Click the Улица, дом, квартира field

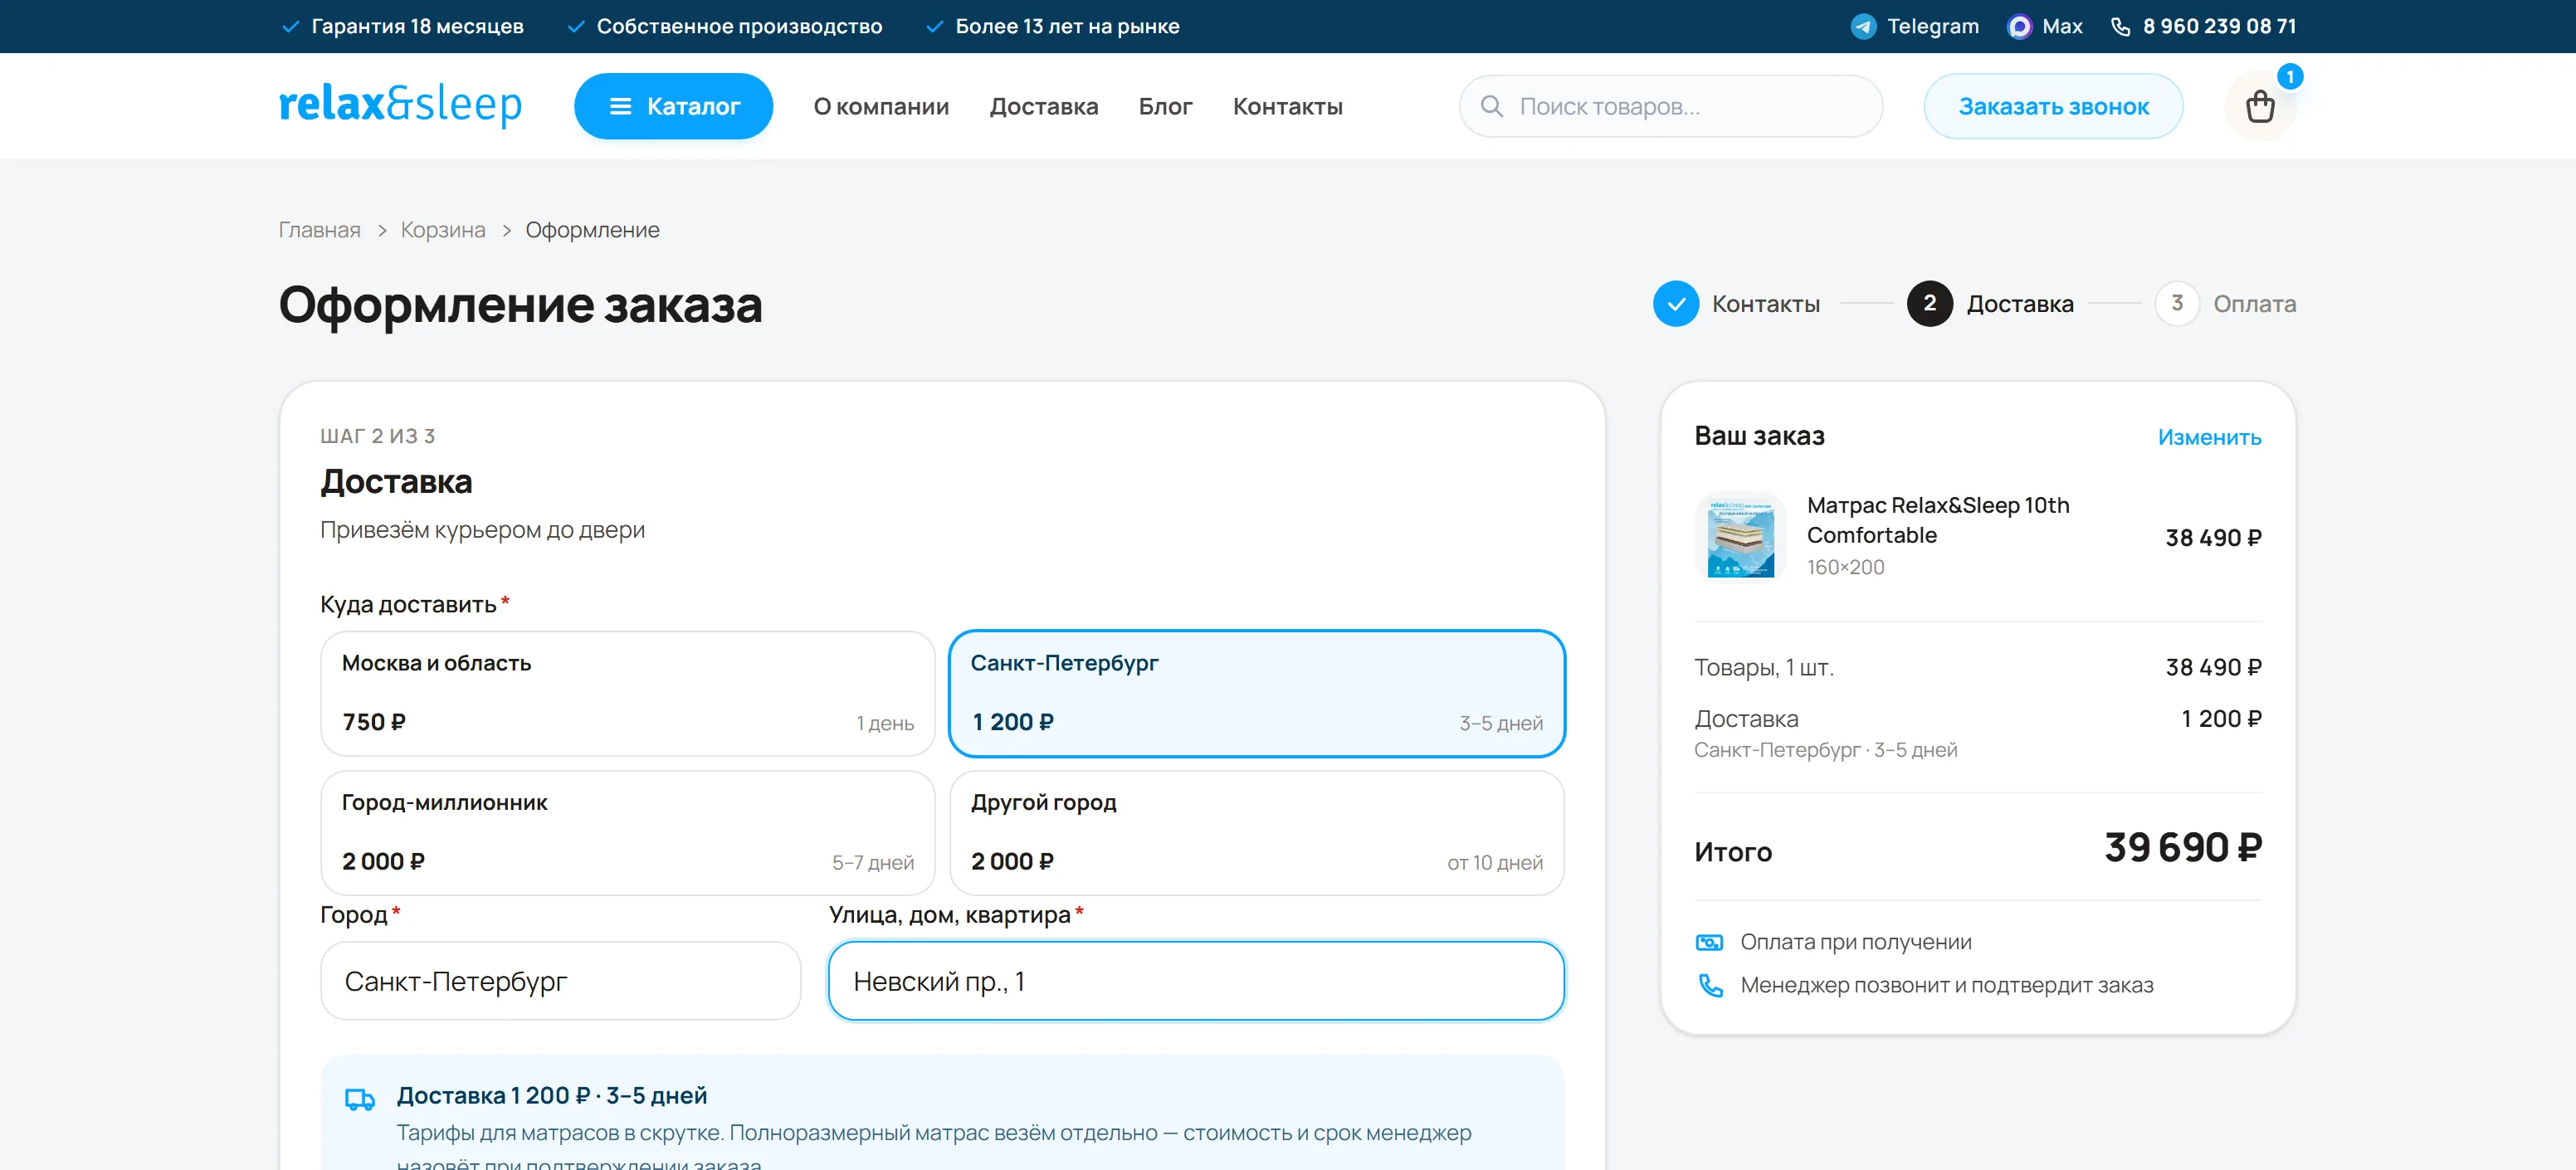(x=1195, y=981)
